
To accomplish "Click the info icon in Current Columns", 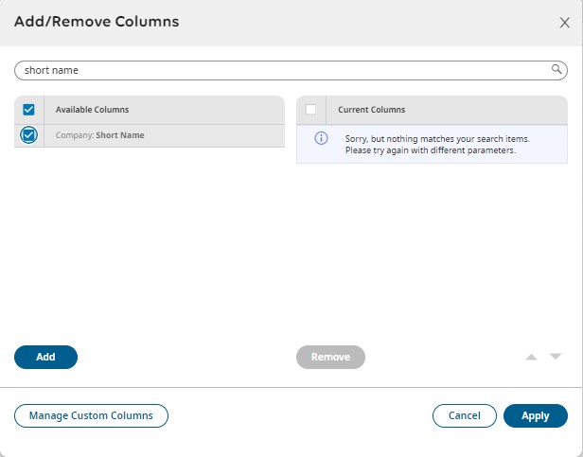I will click(x=321, y=138).
